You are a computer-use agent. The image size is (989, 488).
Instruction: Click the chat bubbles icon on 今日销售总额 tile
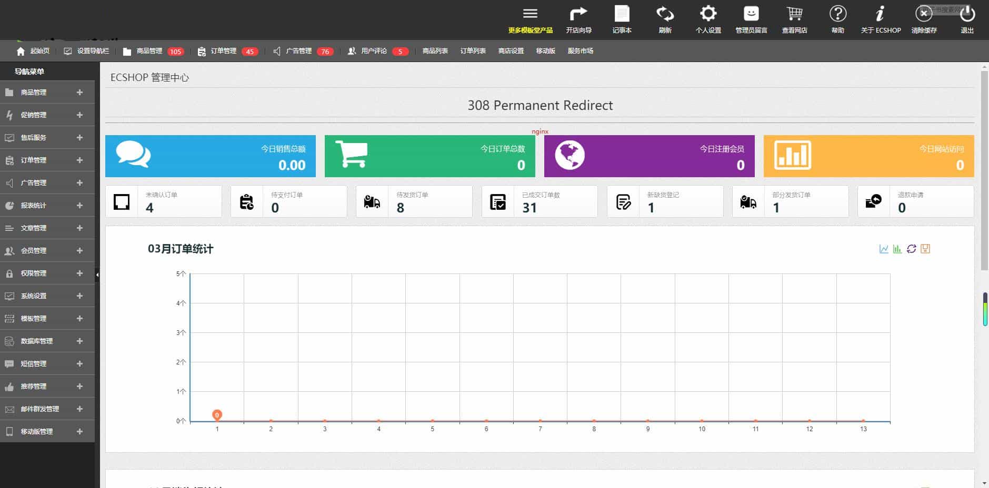point(133,154)
